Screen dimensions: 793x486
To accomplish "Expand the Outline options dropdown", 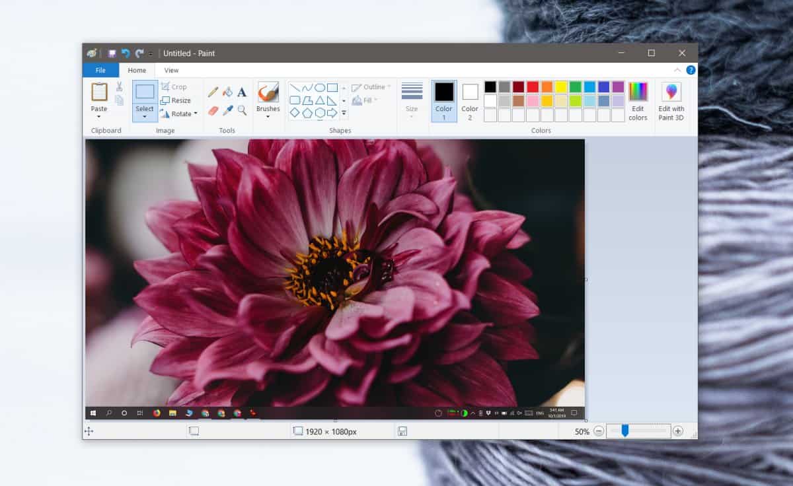I will (x=387, y=87).
